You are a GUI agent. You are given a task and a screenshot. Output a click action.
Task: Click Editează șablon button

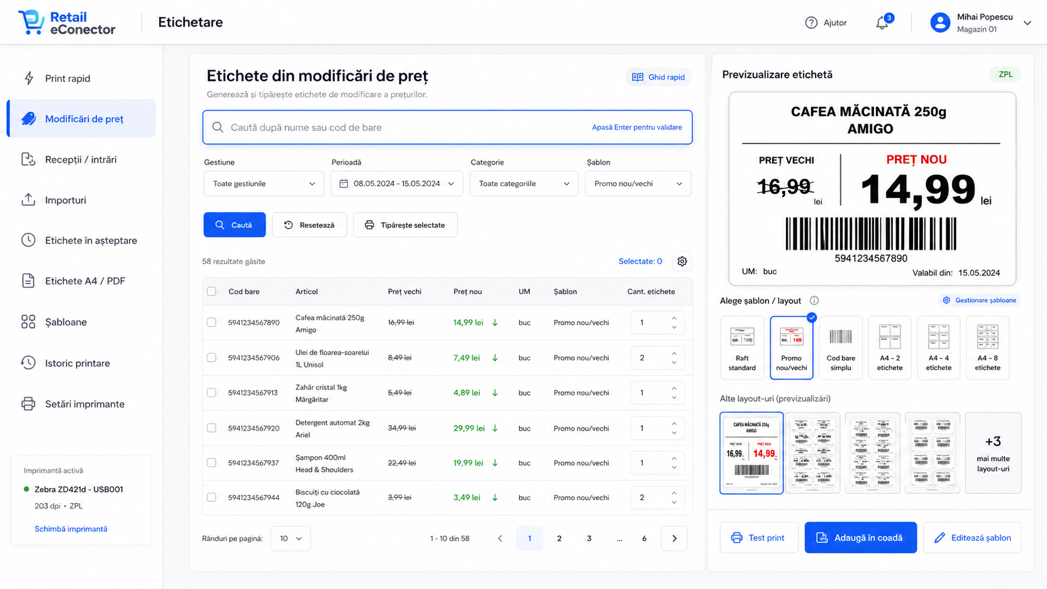click(972, 538)
